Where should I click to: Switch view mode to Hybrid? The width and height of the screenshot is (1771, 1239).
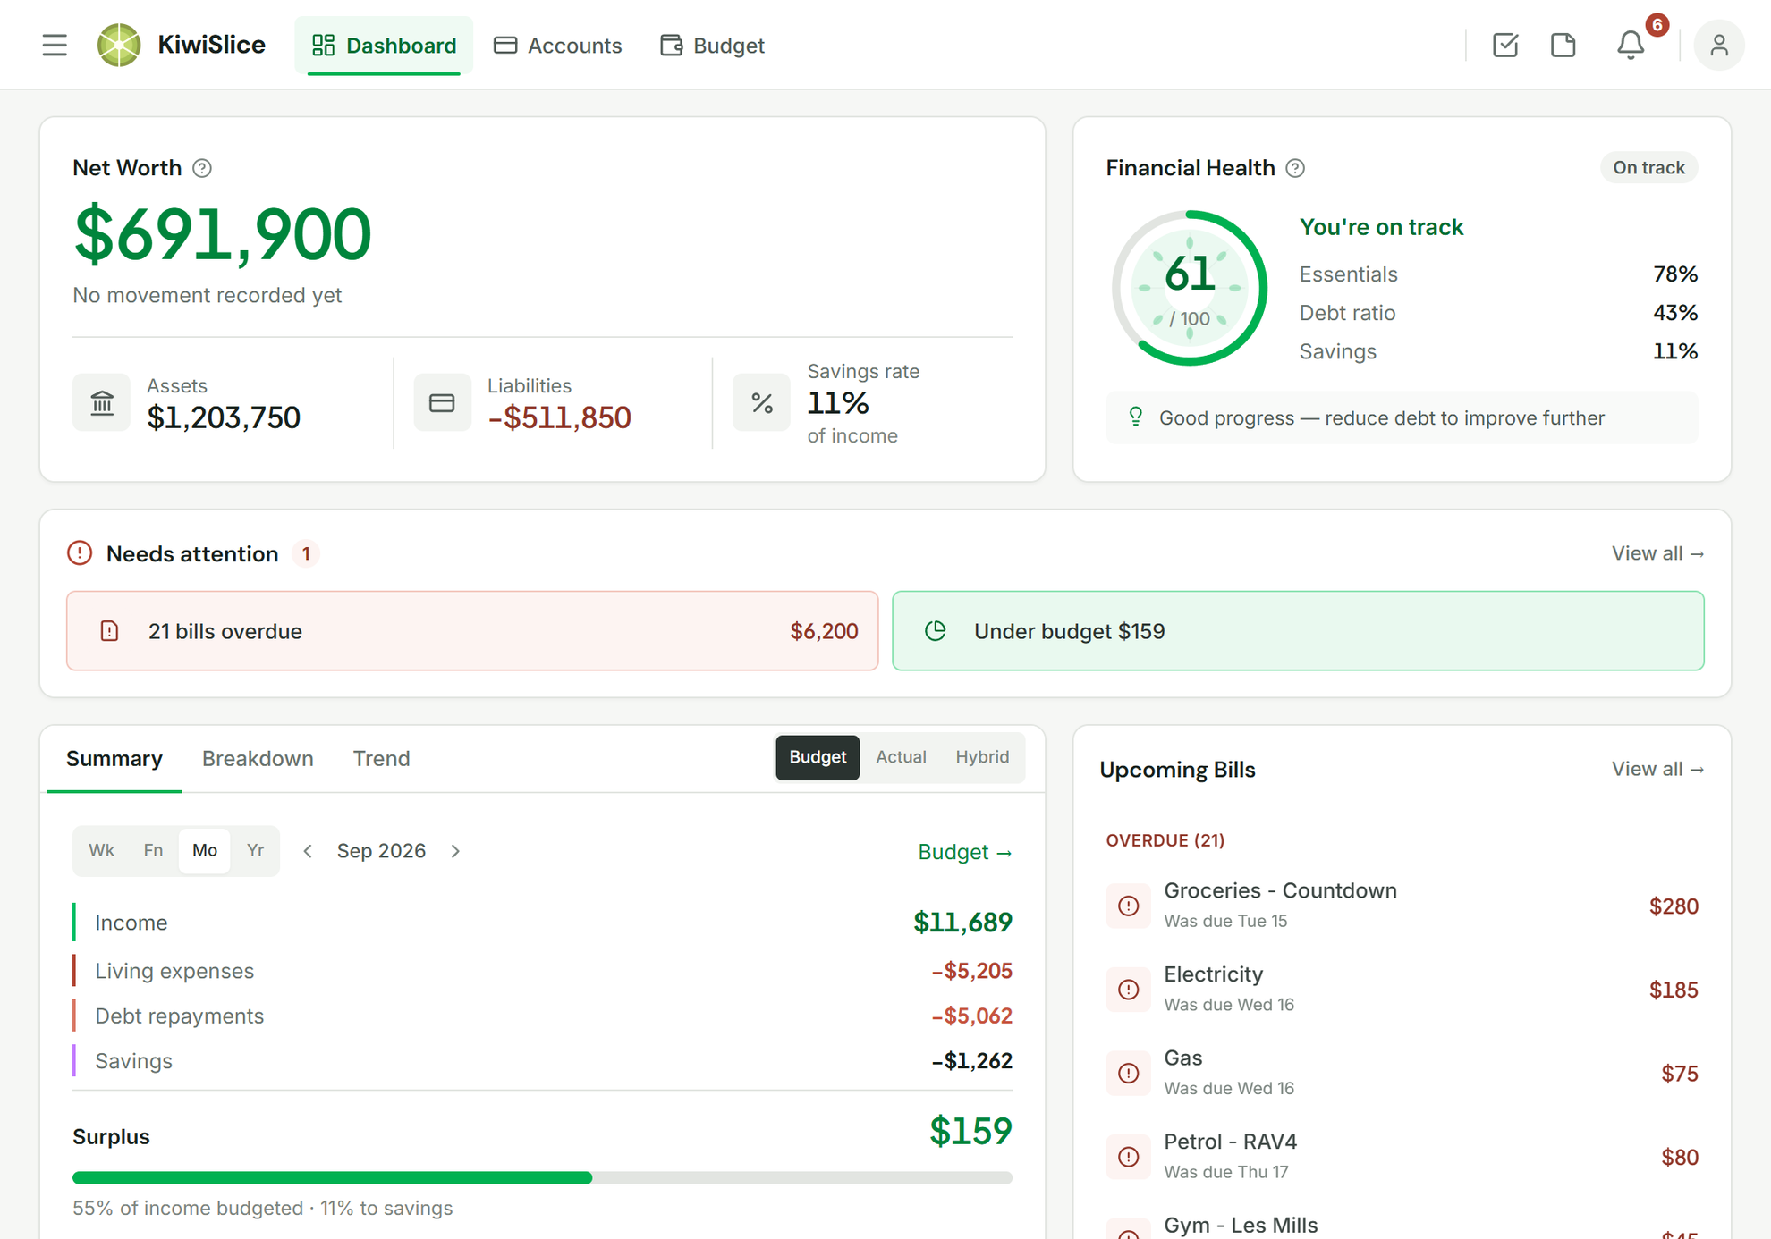pyautogui.click(x=982, y=757)
